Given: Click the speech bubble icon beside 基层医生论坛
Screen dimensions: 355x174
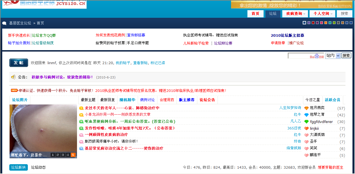Looking at the screenshot, I should tap(4, 23).
